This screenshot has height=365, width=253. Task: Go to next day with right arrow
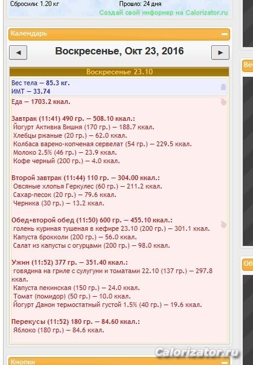pos(220,53)
